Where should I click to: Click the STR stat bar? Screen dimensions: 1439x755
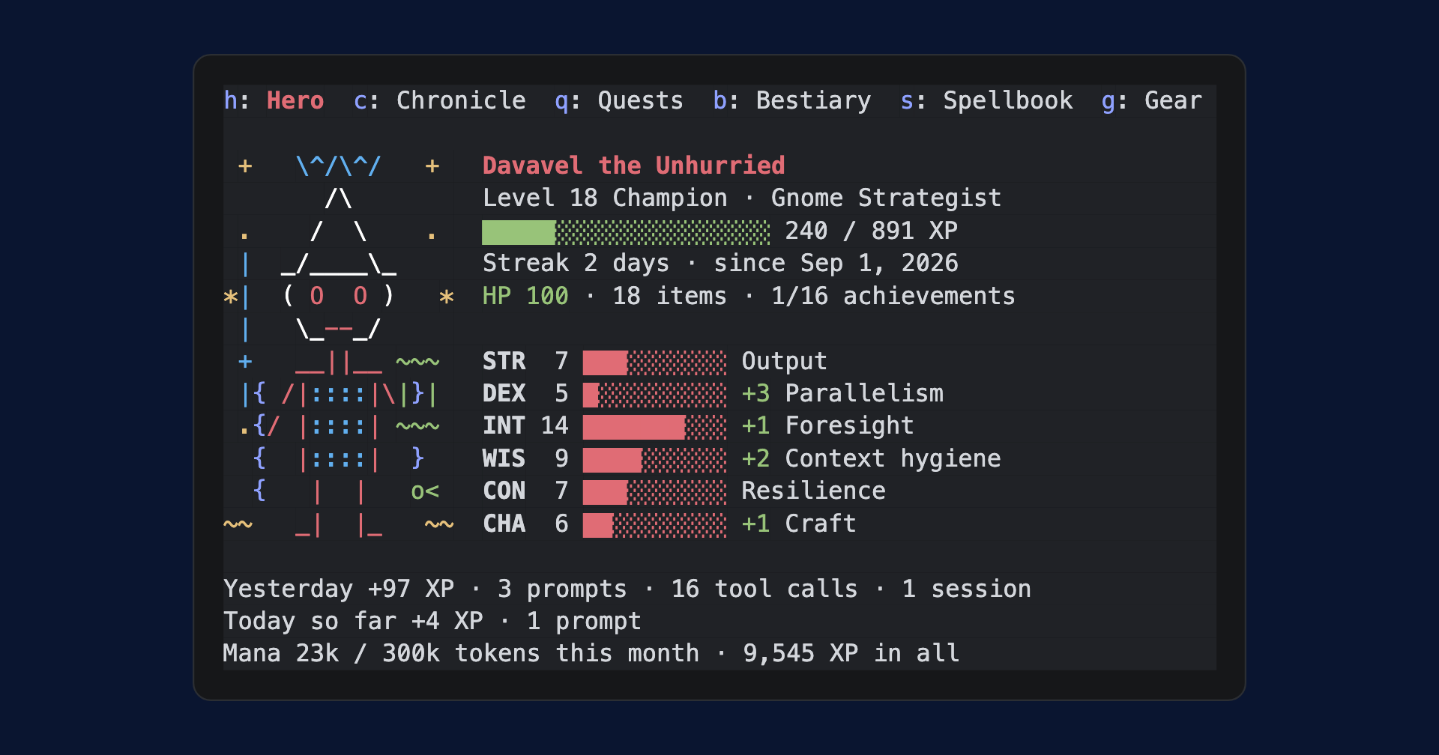tap(654, 363)
